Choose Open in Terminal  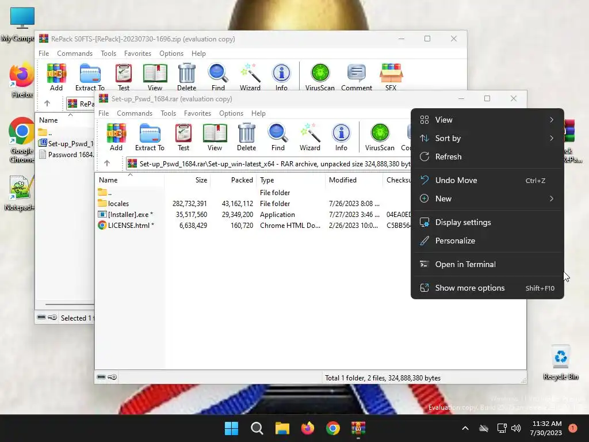click(487, 265)
